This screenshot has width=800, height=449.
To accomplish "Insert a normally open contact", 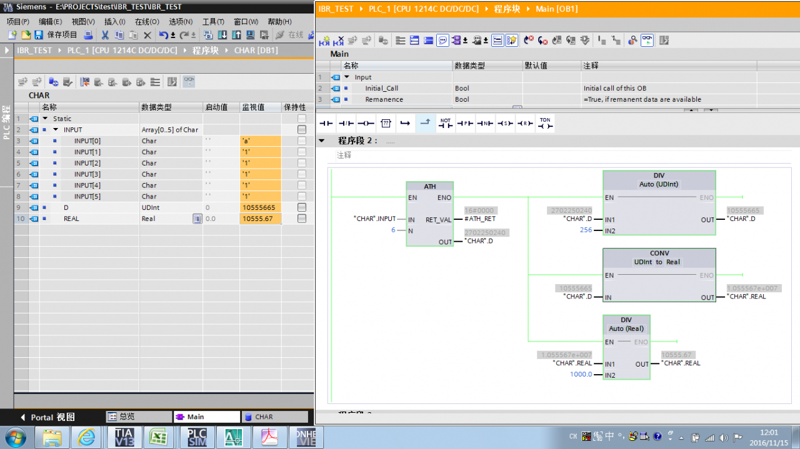I will pyautogui.click(x=326, y=123).
